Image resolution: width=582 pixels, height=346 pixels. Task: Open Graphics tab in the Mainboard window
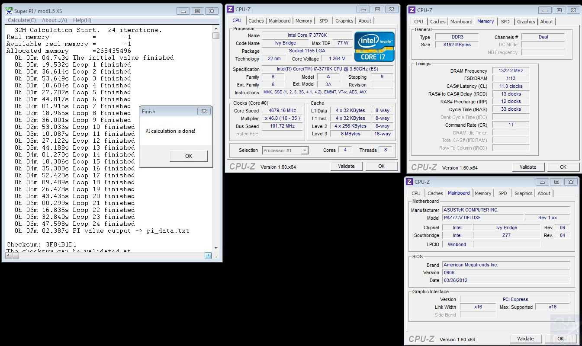tap(523, 193)
